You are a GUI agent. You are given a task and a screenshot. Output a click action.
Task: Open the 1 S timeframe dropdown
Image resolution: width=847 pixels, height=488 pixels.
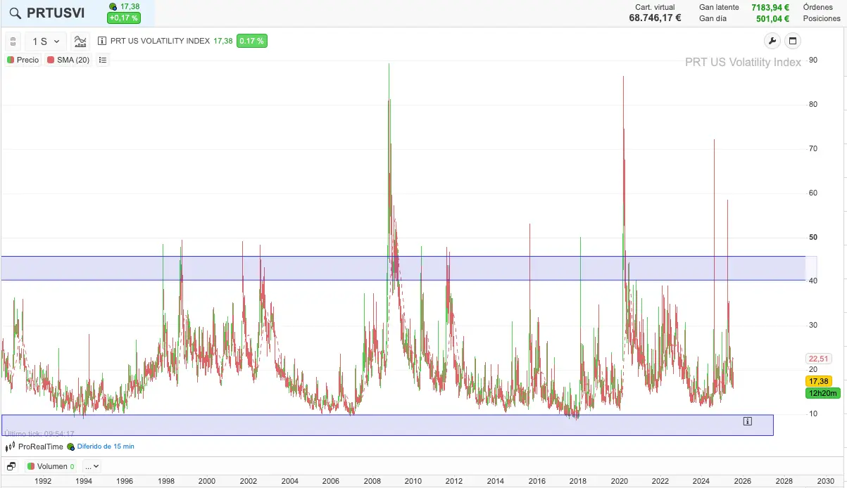click(x=46, y=41)
